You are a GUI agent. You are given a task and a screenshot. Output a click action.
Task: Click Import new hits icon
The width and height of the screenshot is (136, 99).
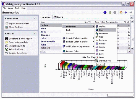[x=7, y=46]
